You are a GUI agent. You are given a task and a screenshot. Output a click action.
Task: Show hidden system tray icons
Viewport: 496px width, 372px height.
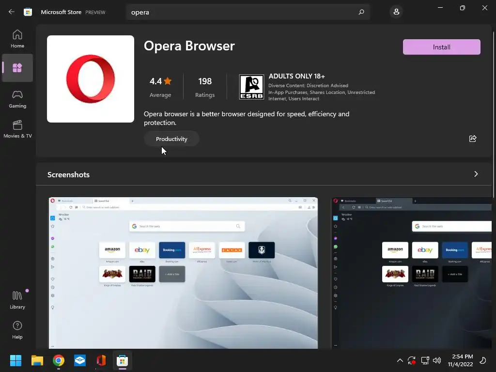pos(400,360)
